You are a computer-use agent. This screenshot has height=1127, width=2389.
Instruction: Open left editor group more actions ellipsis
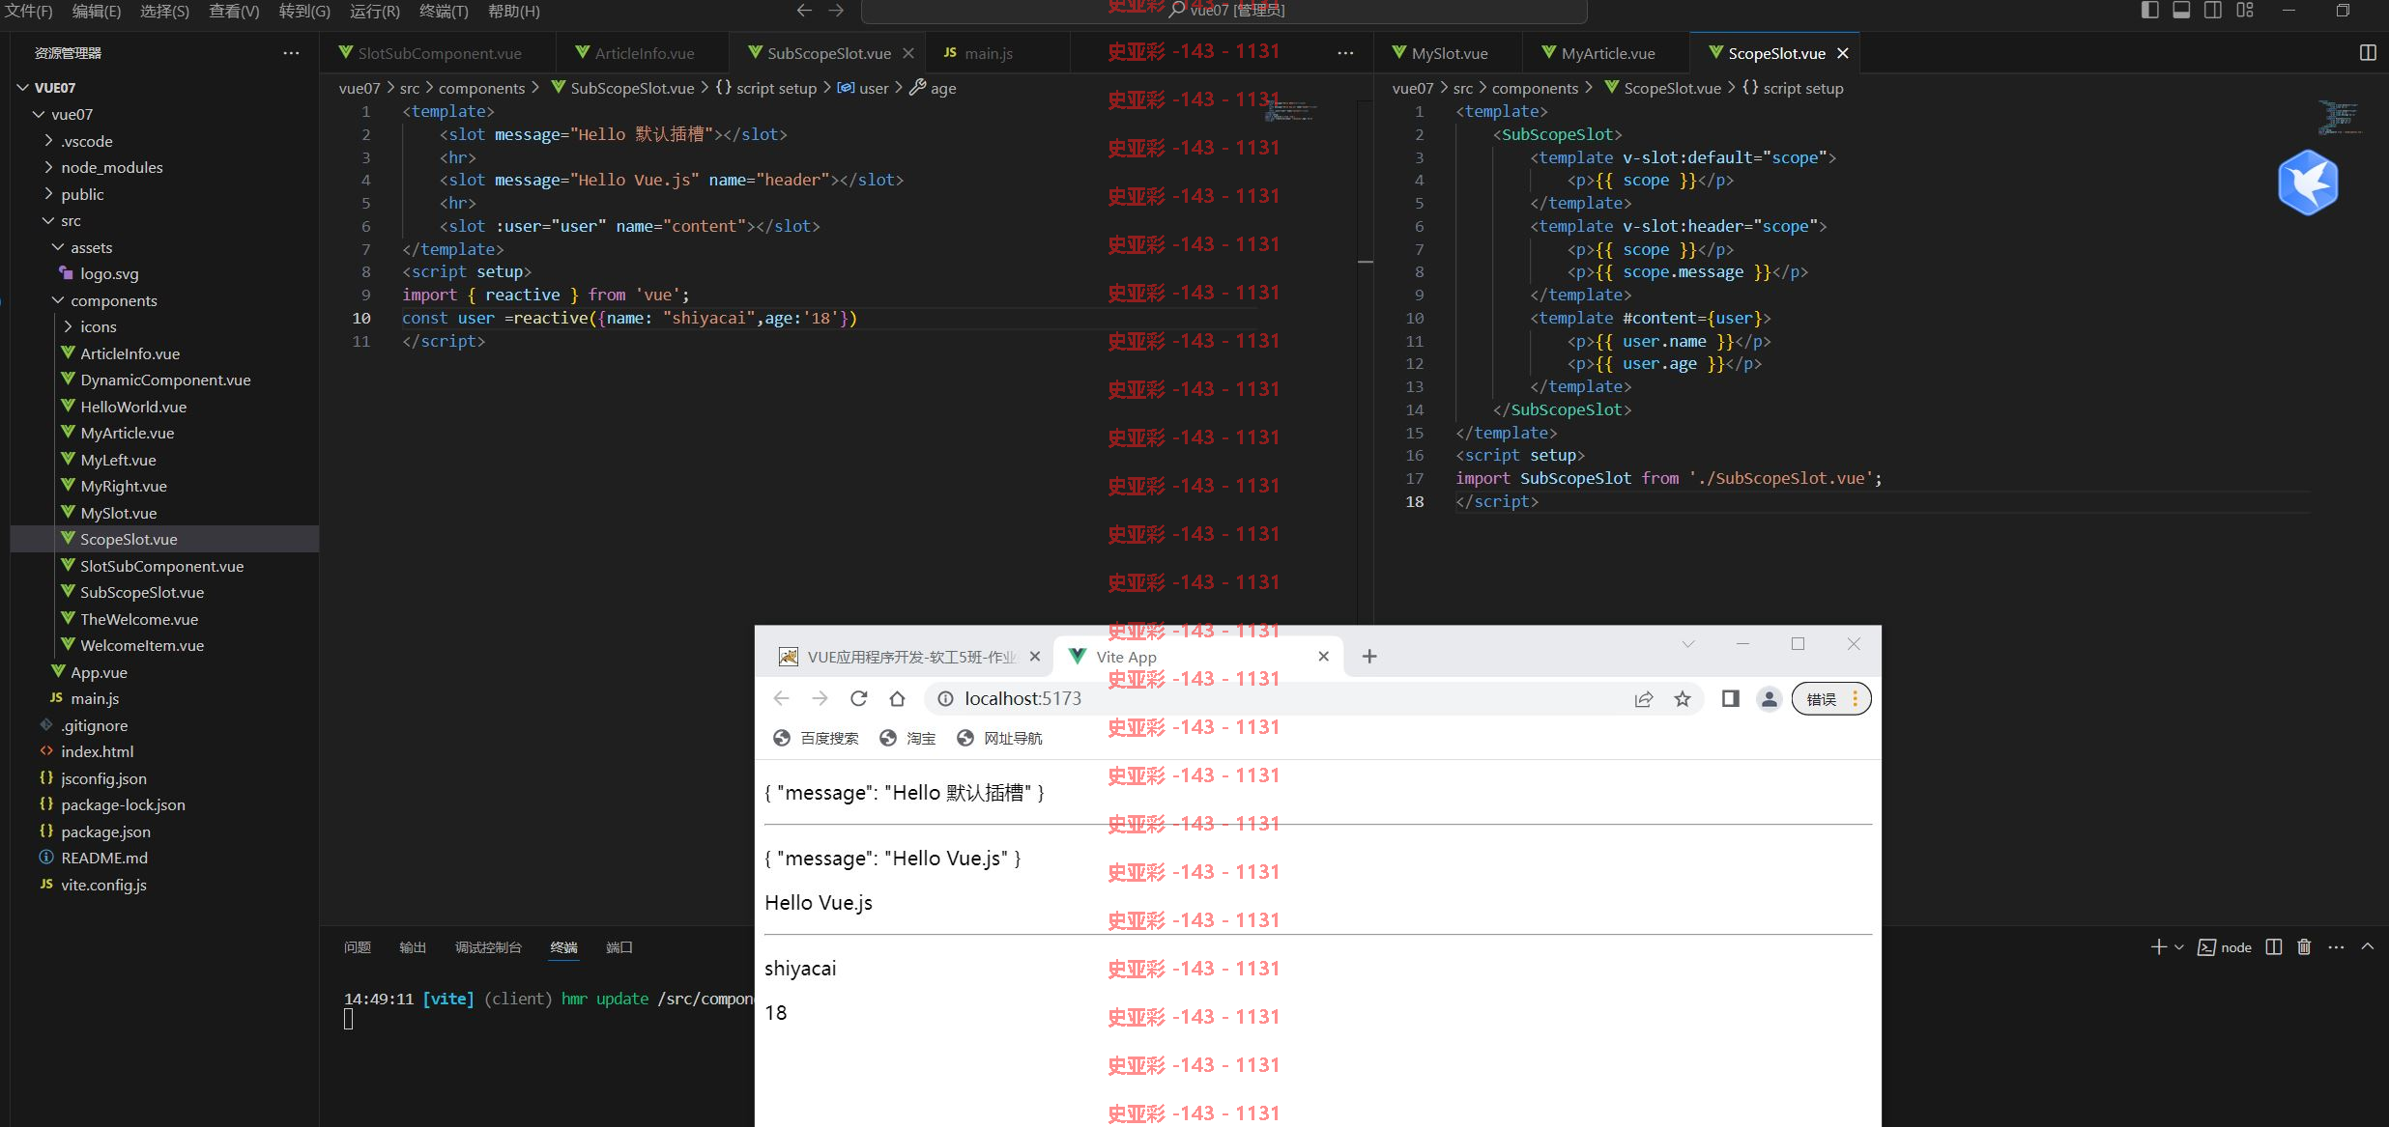(x=1345, y=53)
